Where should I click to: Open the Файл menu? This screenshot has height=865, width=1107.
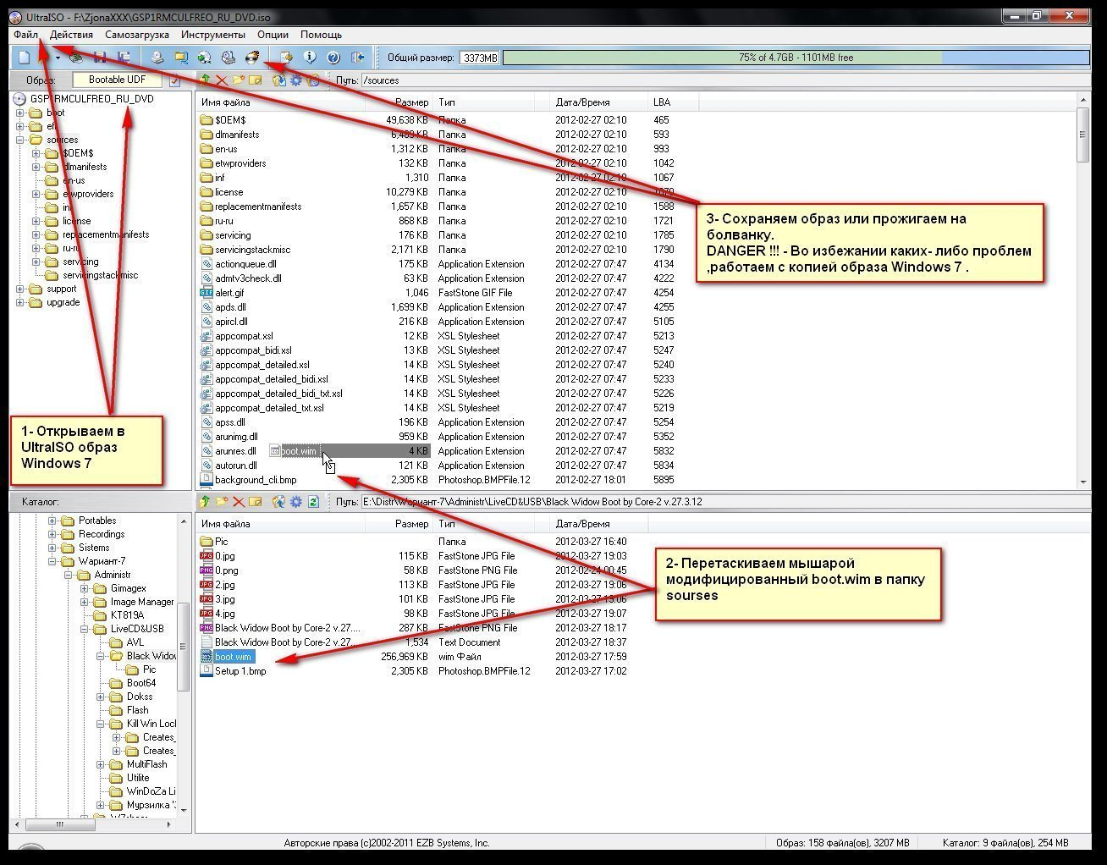[x=25, y=35]
